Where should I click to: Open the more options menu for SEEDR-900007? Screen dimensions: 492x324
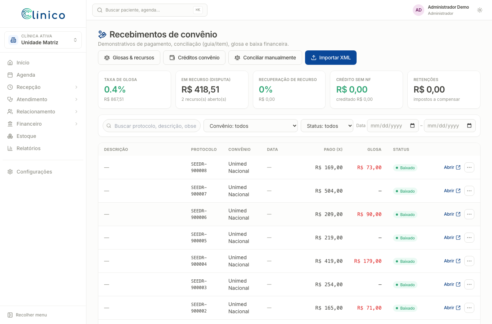(469, 191)
